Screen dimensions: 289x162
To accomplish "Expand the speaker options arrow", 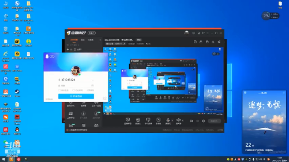I will 182,121.
